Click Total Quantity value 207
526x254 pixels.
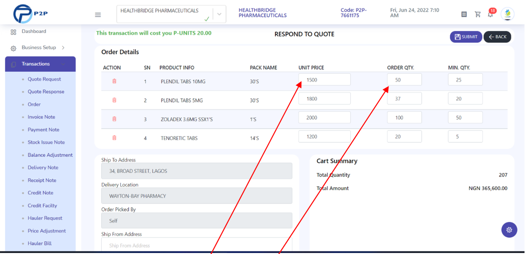(x=503, y=175)
